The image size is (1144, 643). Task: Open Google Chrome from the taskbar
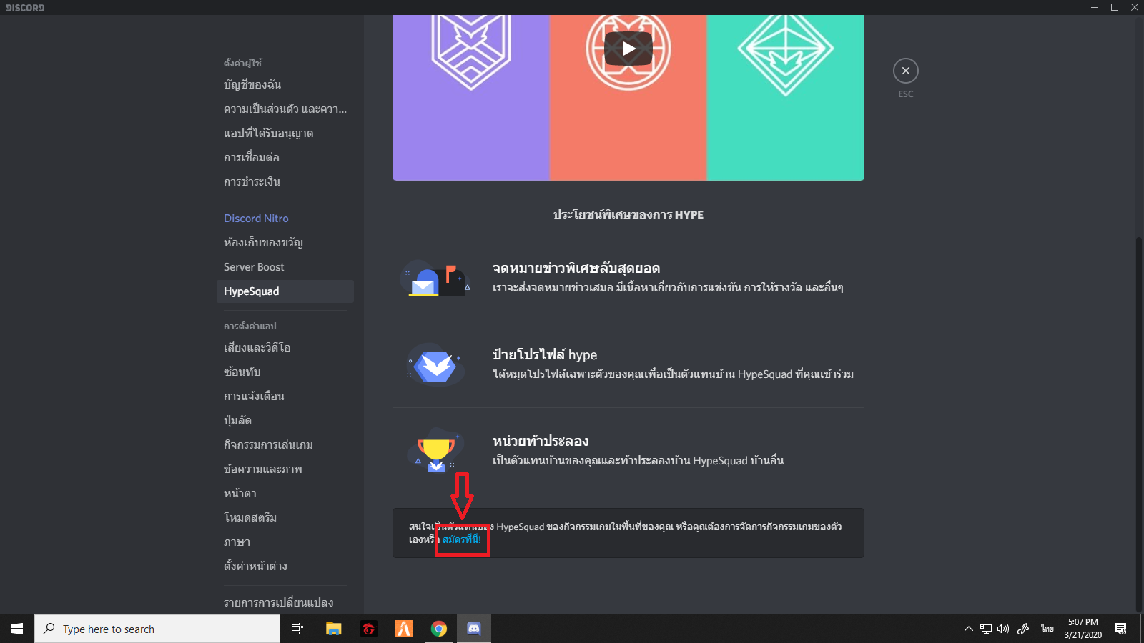[x=439, y=629]
